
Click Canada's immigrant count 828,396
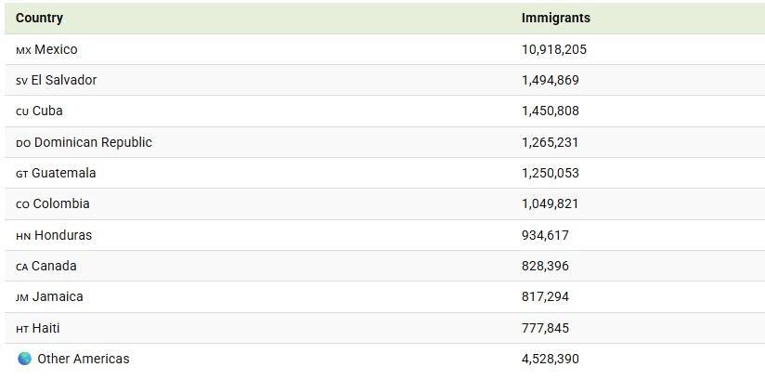(546, 266)
